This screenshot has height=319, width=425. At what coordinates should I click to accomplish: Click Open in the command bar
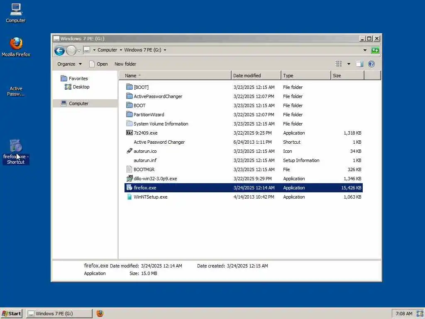pos(98,64)
